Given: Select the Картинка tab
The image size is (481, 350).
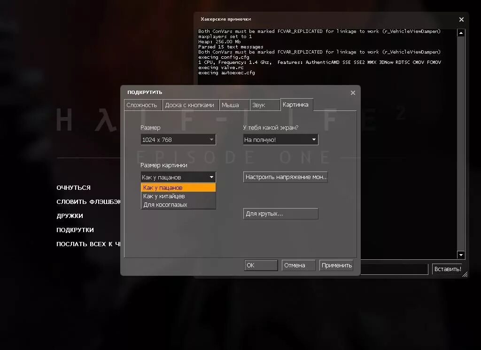Looking at the screenshot, I should [297, 105].
